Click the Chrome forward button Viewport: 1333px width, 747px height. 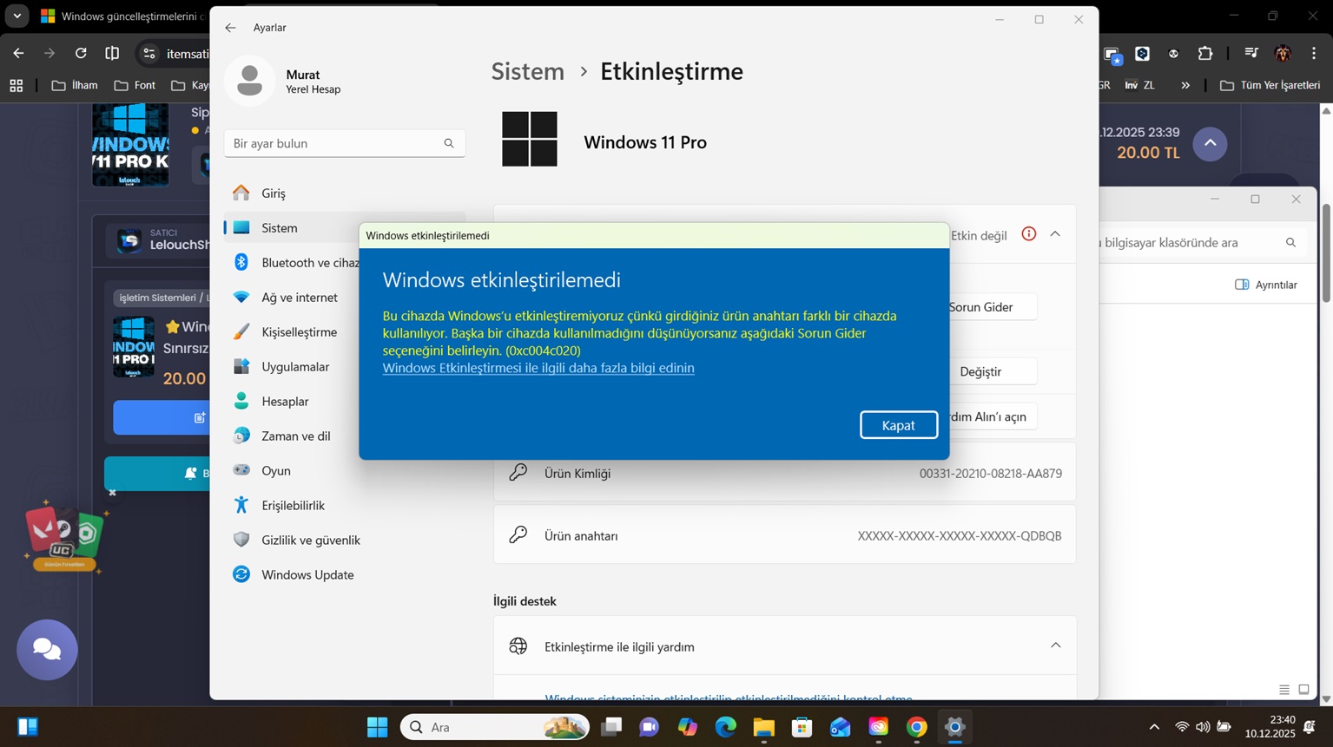(49, 54)
